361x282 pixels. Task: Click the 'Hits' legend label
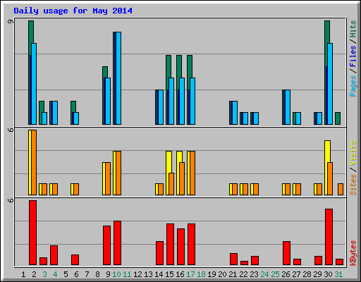pyautogui.click(x=353, y=29)
